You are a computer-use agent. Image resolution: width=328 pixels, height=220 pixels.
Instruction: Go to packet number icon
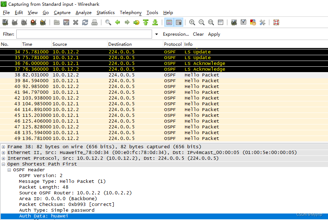coord(136,22)
